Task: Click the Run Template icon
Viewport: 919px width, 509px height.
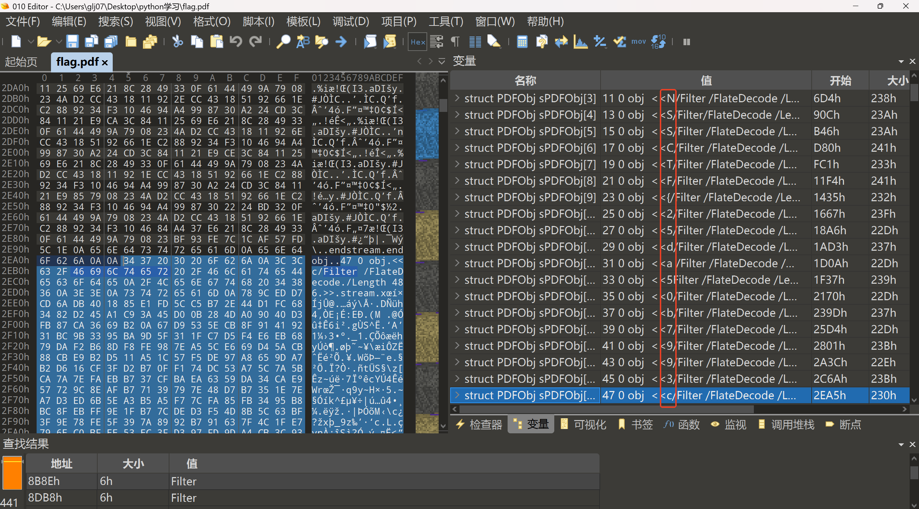Action: (389, 42)
